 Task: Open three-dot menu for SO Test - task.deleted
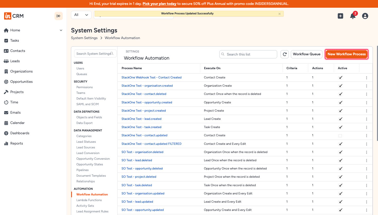click(366, 185)
